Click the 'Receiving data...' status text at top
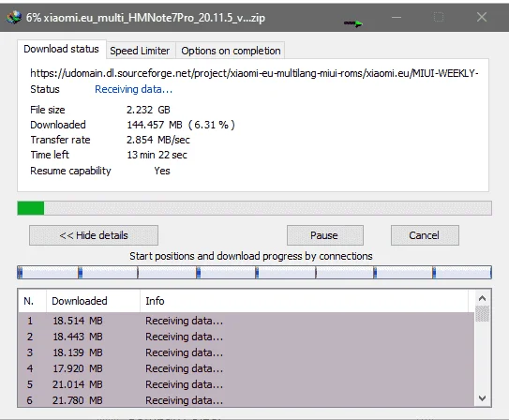The width and height of the screenshot is (509, 420). [133, 89]
